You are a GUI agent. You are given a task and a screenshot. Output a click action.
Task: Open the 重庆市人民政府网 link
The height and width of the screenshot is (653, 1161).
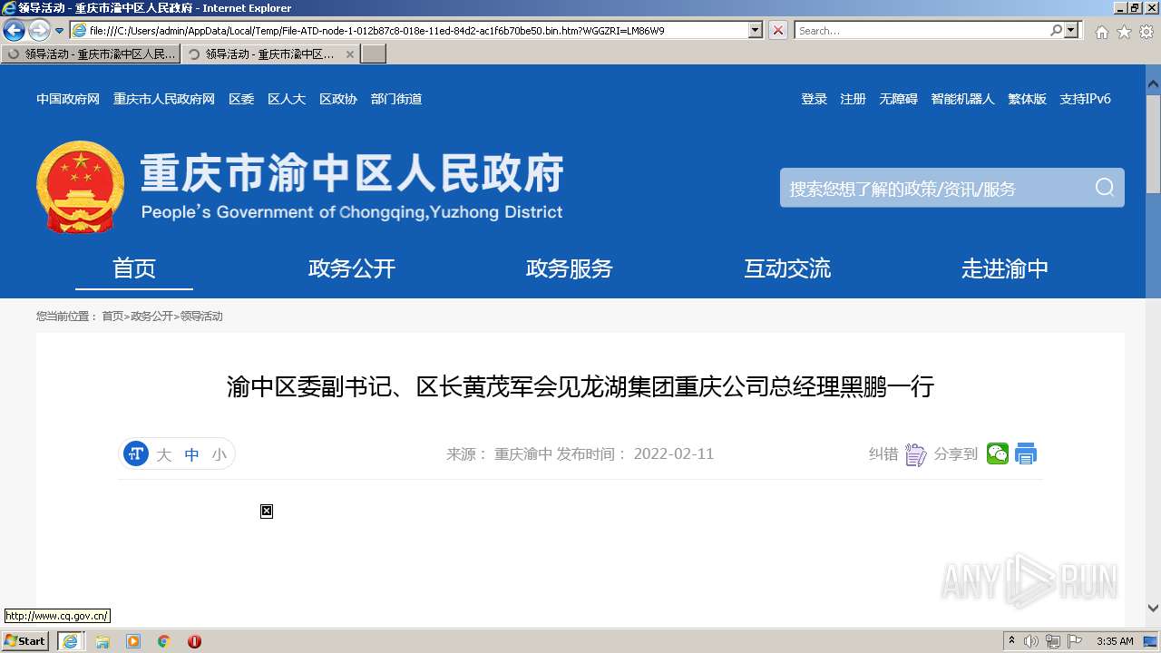click(164, 99)
